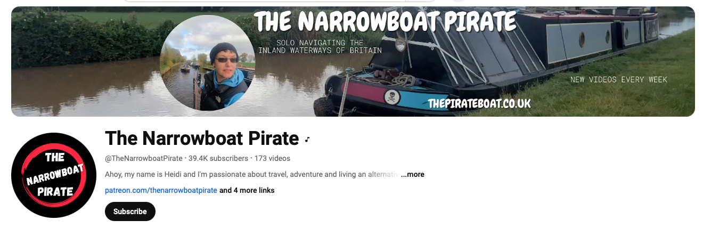Click the description starting 'Ahoy, my name is Heidi'
The image size is (703, 228).
pos(252,174)
